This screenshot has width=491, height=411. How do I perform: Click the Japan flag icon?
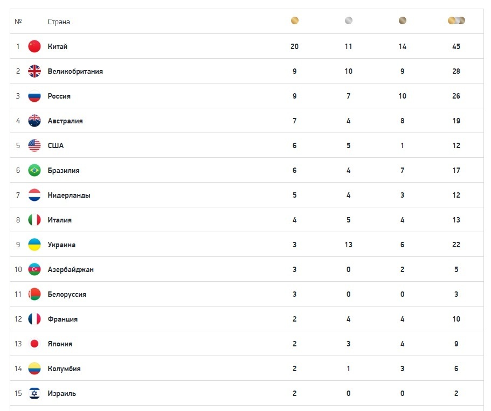point(34,344)
